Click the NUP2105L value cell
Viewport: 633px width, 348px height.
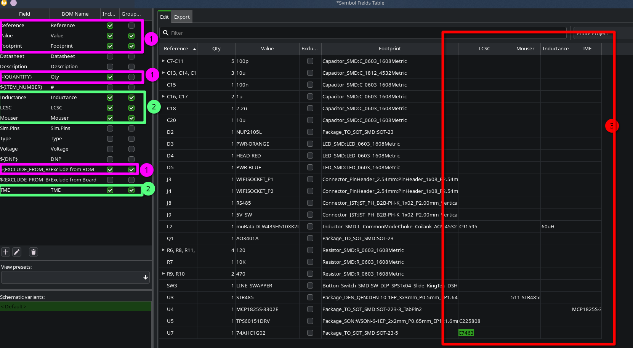coord(267,132)
